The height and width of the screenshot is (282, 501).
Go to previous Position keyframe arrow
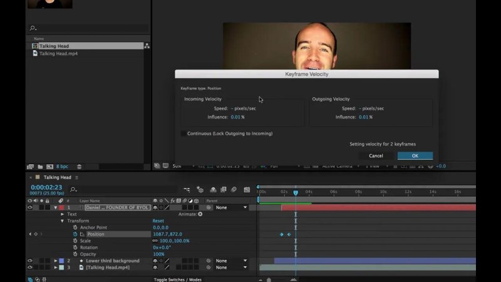click(30, 234)
